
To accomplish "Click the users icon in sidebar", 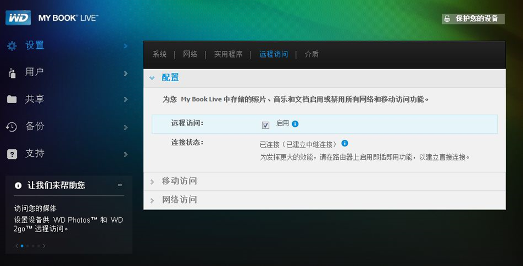I will click(12, 73).
